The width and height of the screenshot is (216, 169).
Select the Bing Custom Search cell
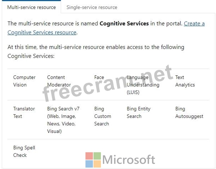pyautogui.click(x=102, y=116)
